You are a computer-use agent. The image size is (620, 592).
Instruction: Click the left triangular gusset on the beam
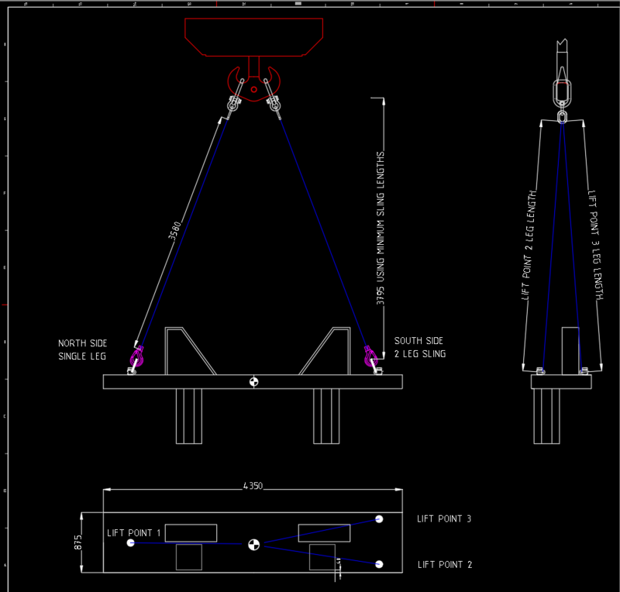click(x=177, y=349)
